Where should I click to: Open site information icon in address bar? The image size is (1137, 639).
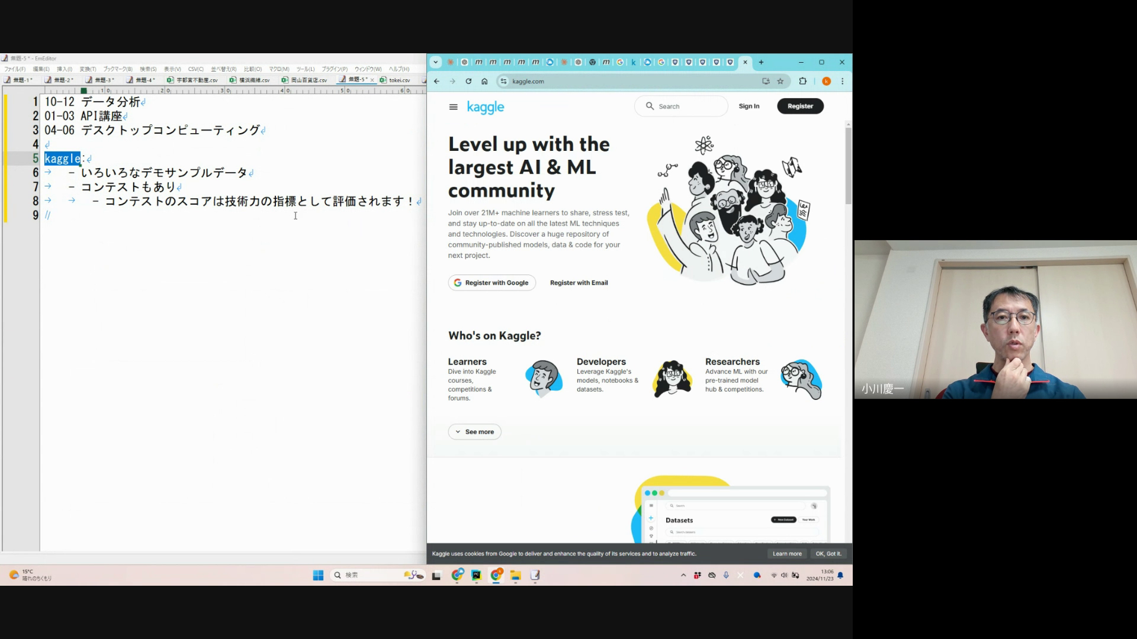coord(503,81)
